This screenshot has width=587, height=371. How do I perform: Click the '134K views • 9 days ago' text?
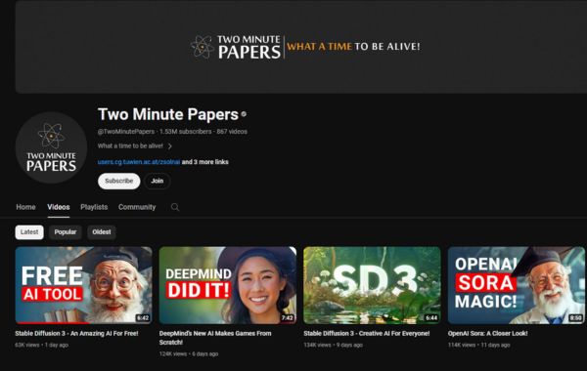334,345
